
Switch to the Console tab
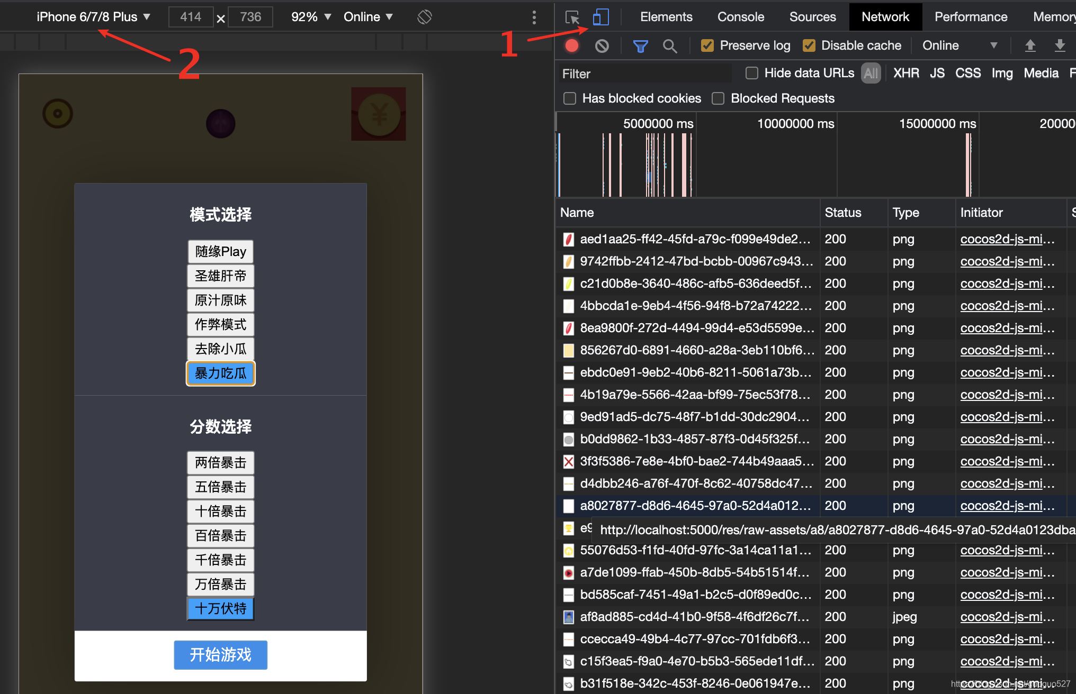(740, 17)
